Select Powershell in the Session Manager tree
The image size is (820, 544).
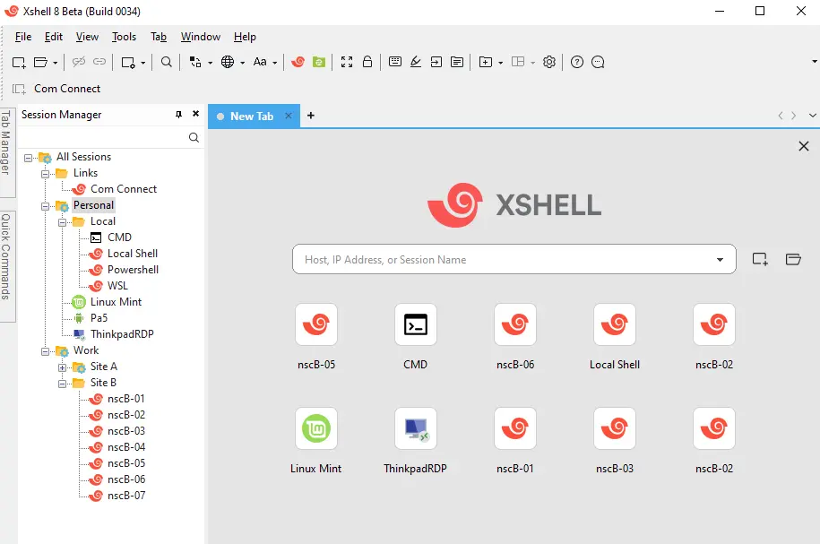click(133, 270)
